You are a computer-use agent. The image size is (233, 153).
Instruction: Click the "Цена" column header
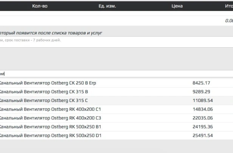click(177, 6)
